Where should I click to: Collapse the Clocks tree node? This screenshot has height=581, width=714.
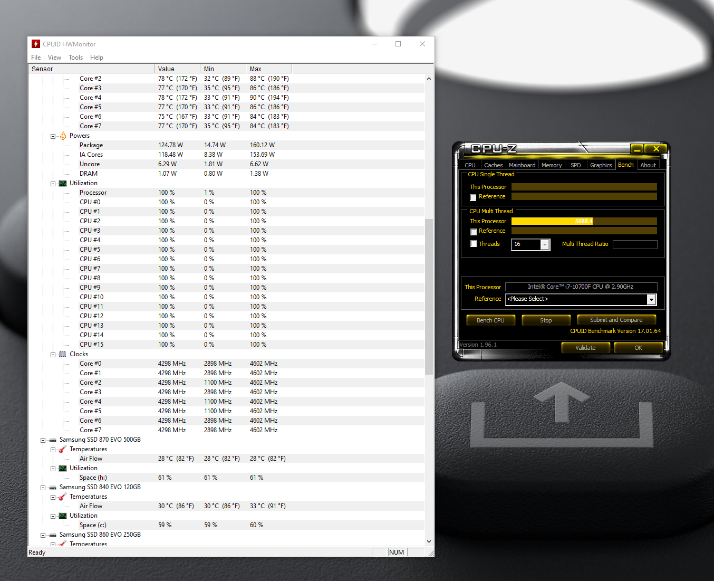(x=53, y=355)
